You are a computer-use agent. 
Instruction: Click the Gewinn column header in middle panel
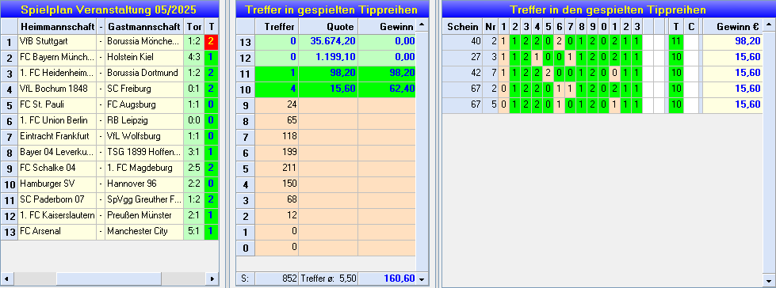(x=387, y=26)
